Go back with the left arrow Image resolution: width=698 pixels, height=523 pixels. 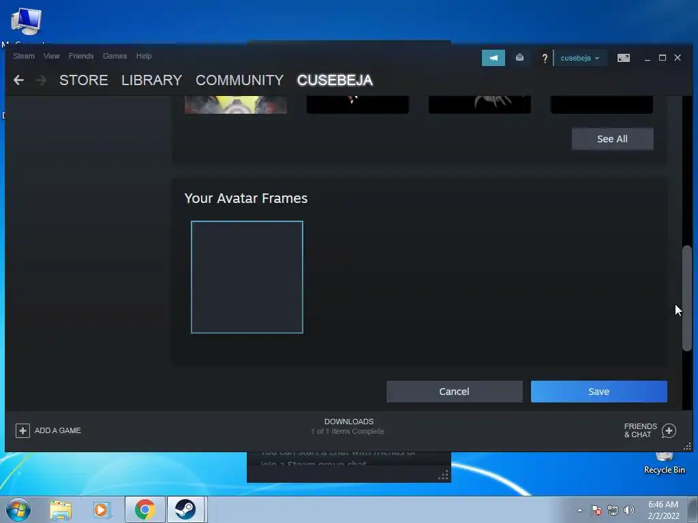18,80
